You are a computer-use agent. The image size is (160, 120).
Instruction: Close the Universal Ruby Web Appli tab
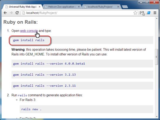pyautogui.click(x=39, y=7)
